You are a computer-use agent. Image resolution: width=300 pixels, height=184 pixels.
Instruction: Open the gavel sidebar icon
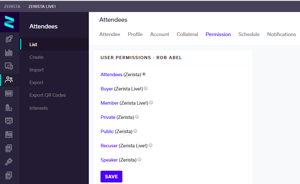[x=9, y=162]
